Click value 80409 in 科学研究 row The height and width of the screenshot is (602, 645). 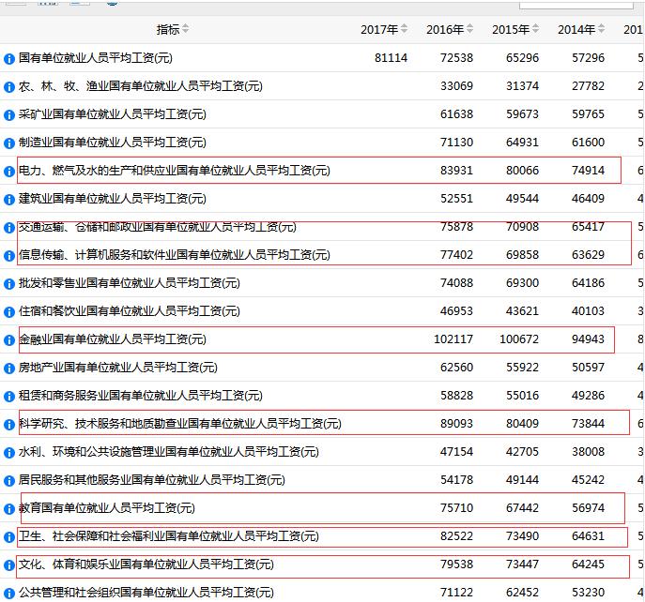click(522, 424)
